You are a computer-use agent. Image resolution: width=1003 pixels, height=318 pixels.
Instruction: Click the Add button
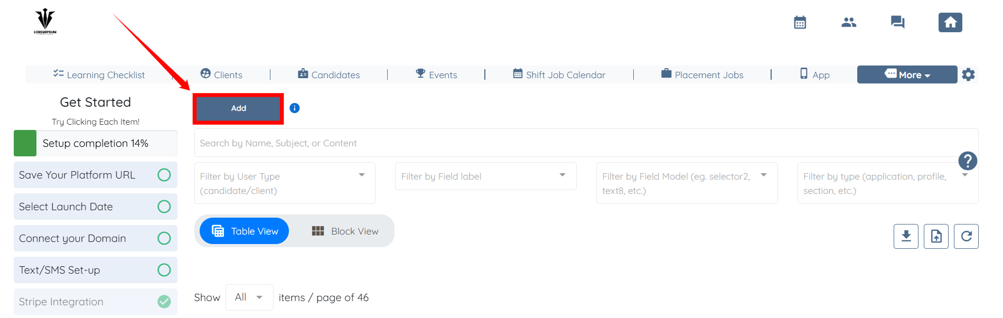point(239,108)
